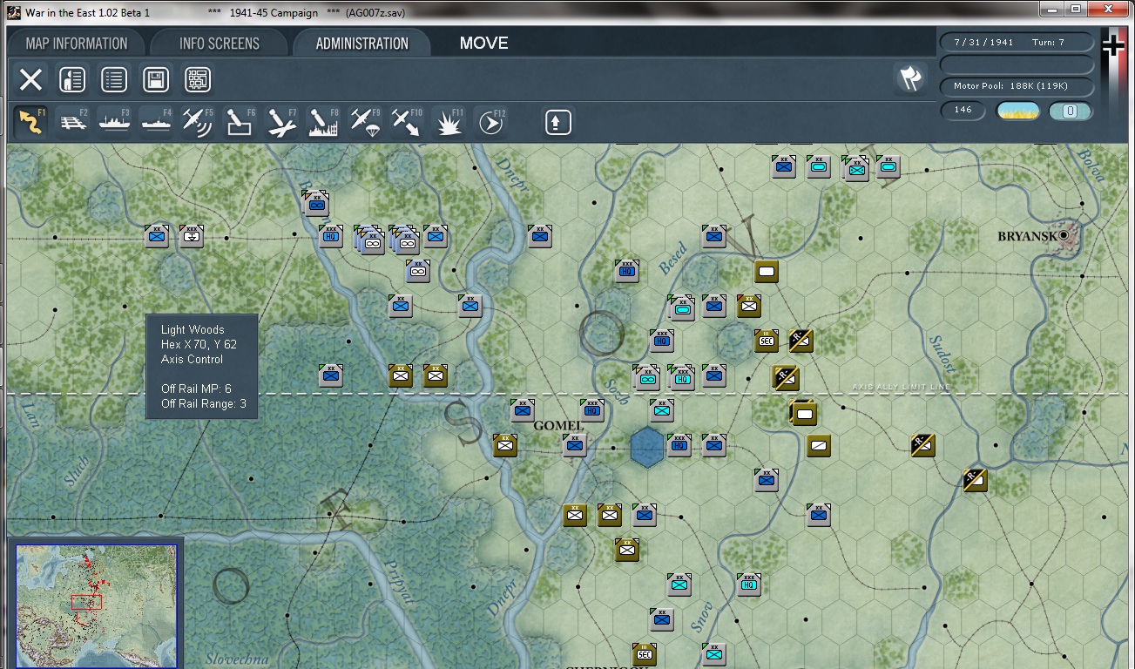Screen dimensions: 1135x669
Task: Click the 146 value pill
Action: click(963, 111)
